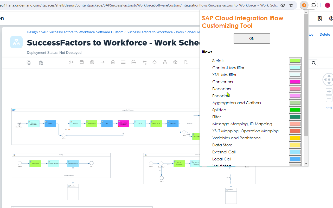Bookmark this page with the star icon
Screen dimensions: 333x208
point(291,5)
